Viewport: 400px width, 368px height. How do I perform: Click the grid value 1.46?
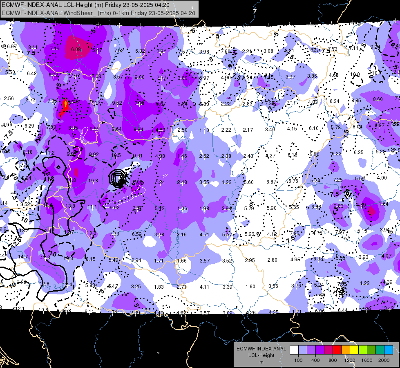pyautogui.click(x=182, y=156)
